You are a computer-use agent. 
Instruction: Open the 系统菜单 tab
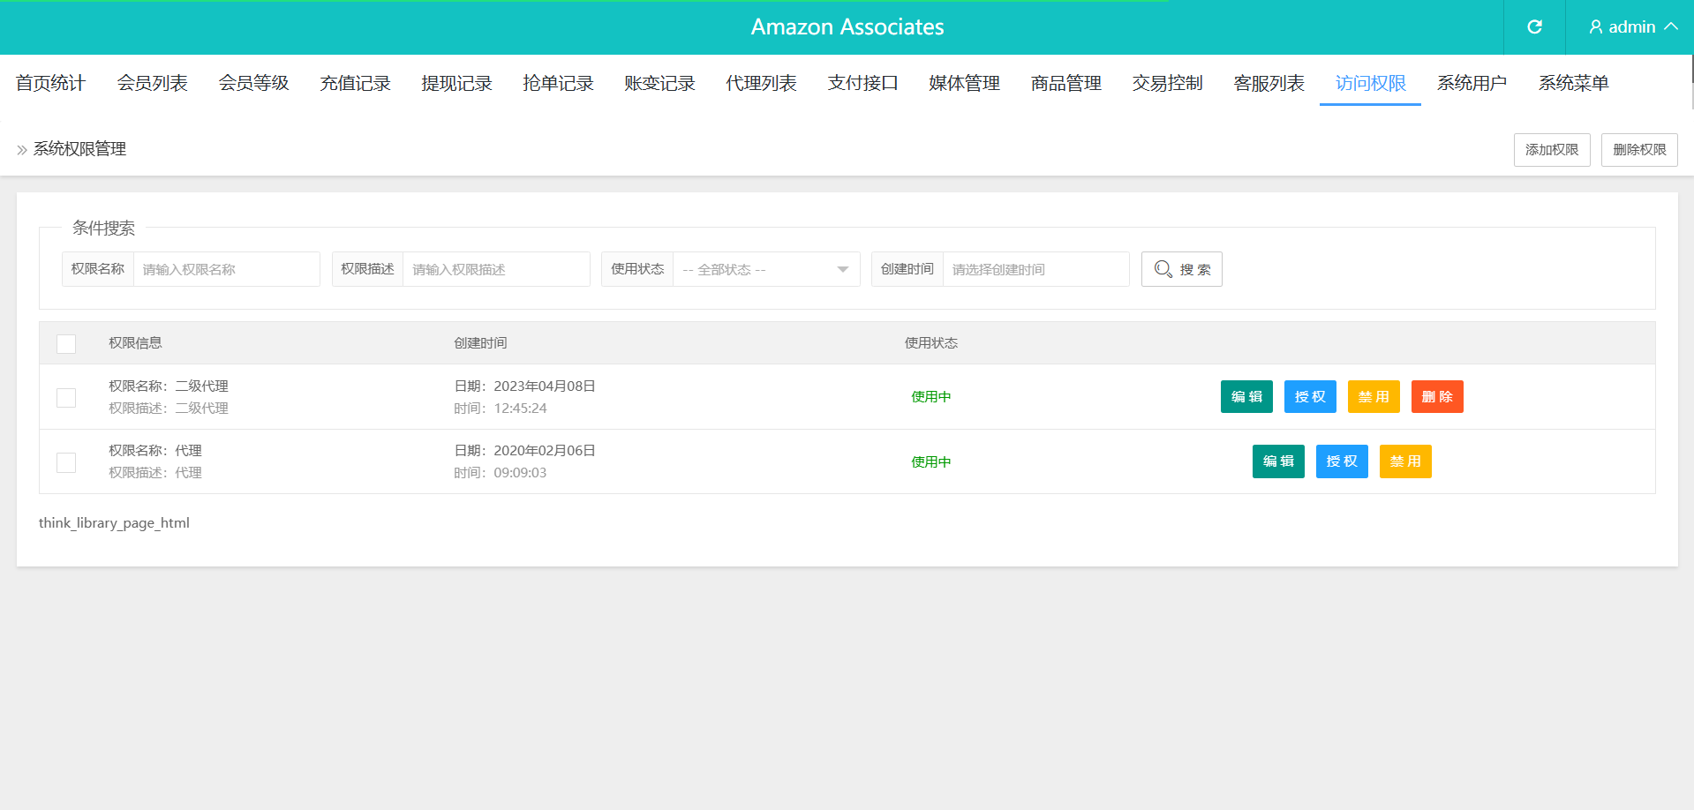[x=1573, y=83]
